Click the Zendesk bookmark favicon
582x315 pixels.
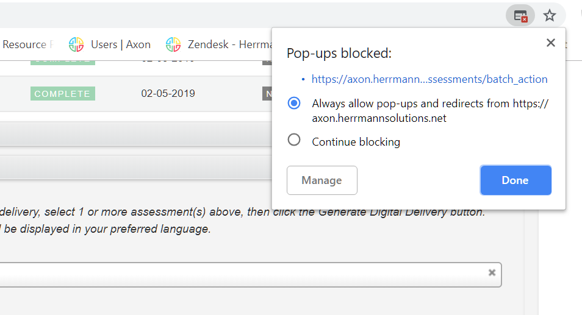tap(173, 44)
